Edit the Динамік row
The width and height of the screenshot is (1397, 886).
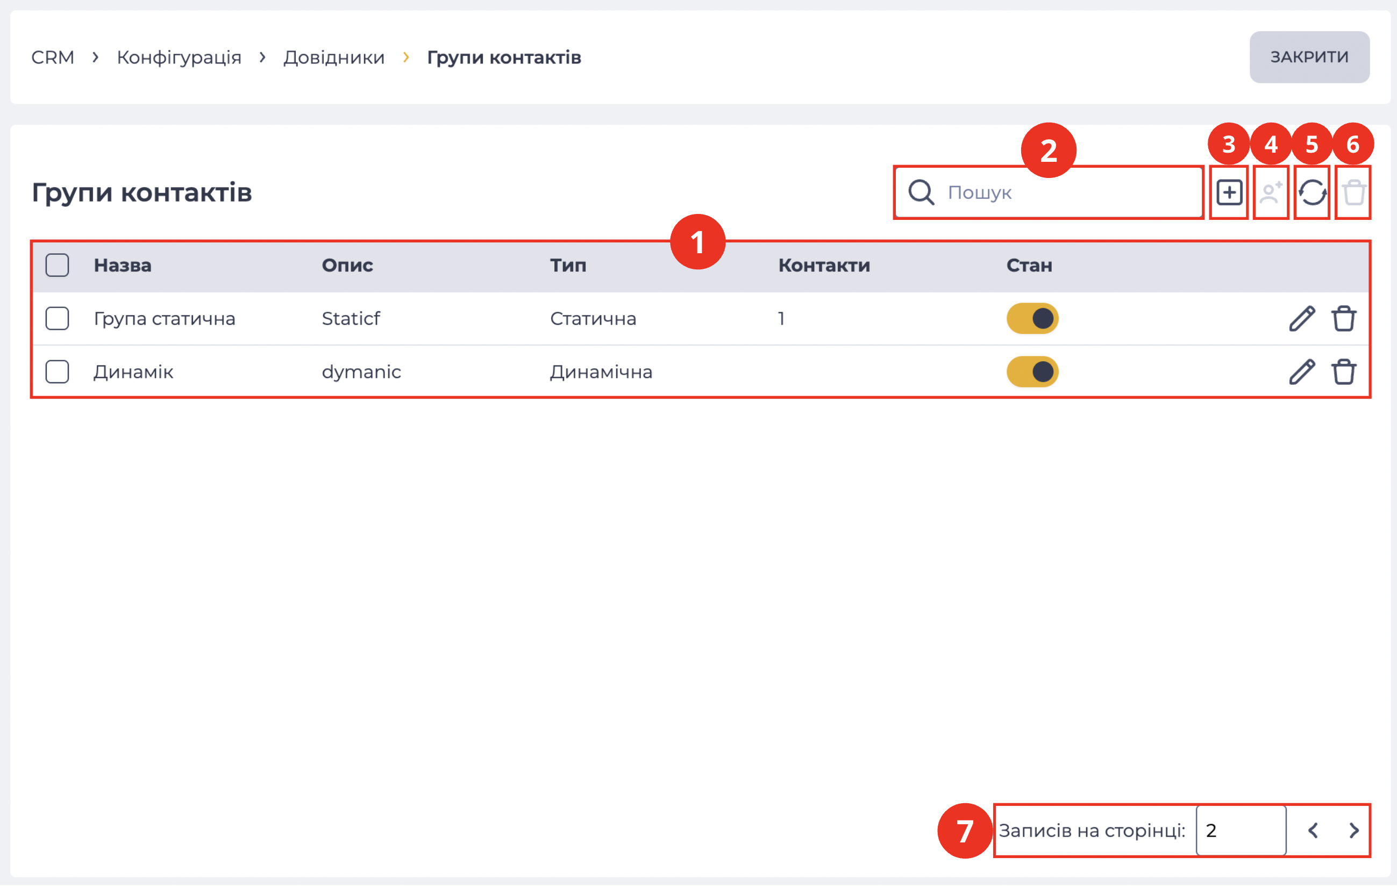tap(1302, 372)
